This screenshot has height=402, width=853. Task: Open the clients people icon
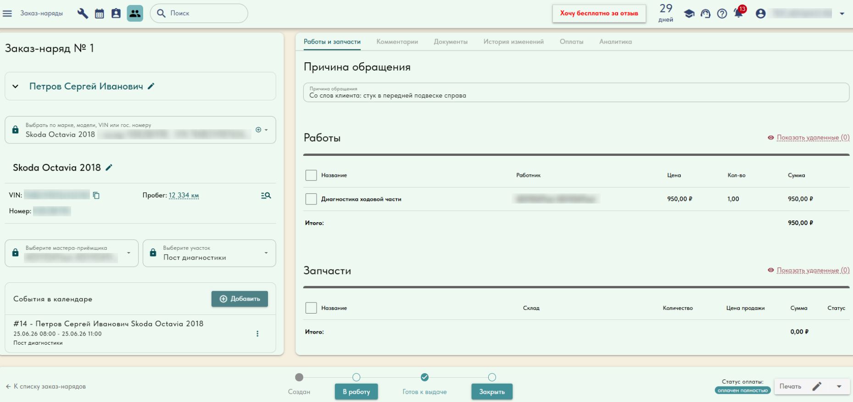(135, 13)
